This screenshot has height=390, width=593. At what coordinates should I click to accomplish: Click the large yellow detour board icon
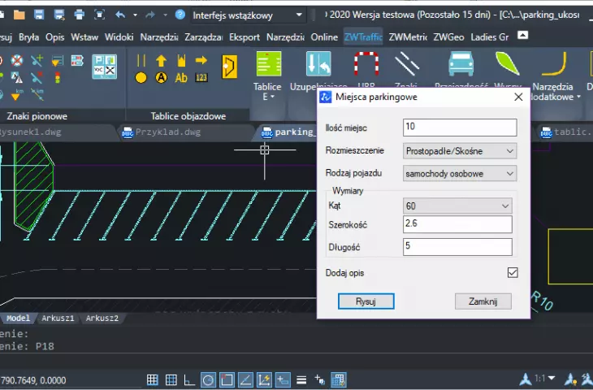230,67
